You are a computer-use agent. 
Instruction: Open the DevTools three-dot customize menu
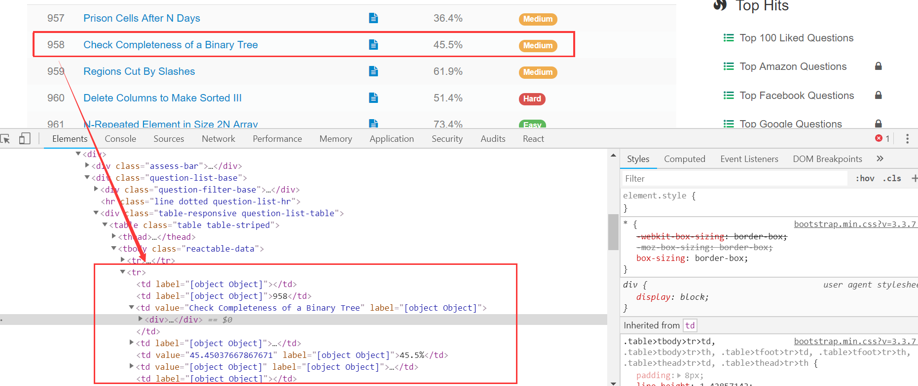[907, 139]
